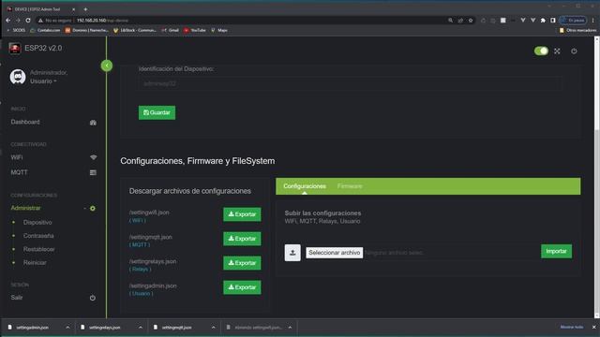Image resolution: width=600 pixels, height=337 pixels.
Task: Open the YouTube bookmark
Action: (195, 30)
